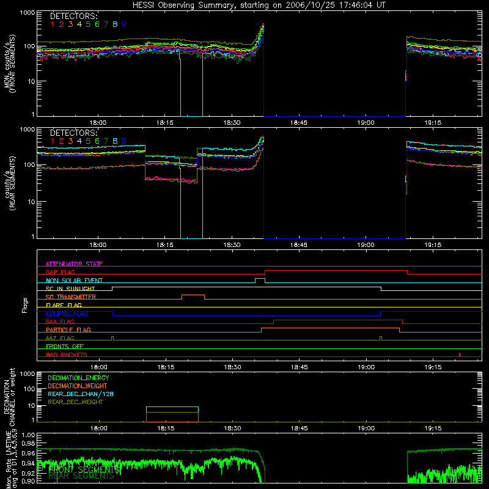Viewport: 489px width, 489px height.
Task: Click the FRONTS_OFF flag label
Action: [x=65, y=346]
